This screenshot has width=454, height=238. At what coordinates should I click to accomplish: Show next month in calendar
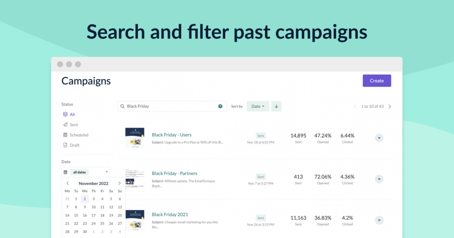coord(119,183)
